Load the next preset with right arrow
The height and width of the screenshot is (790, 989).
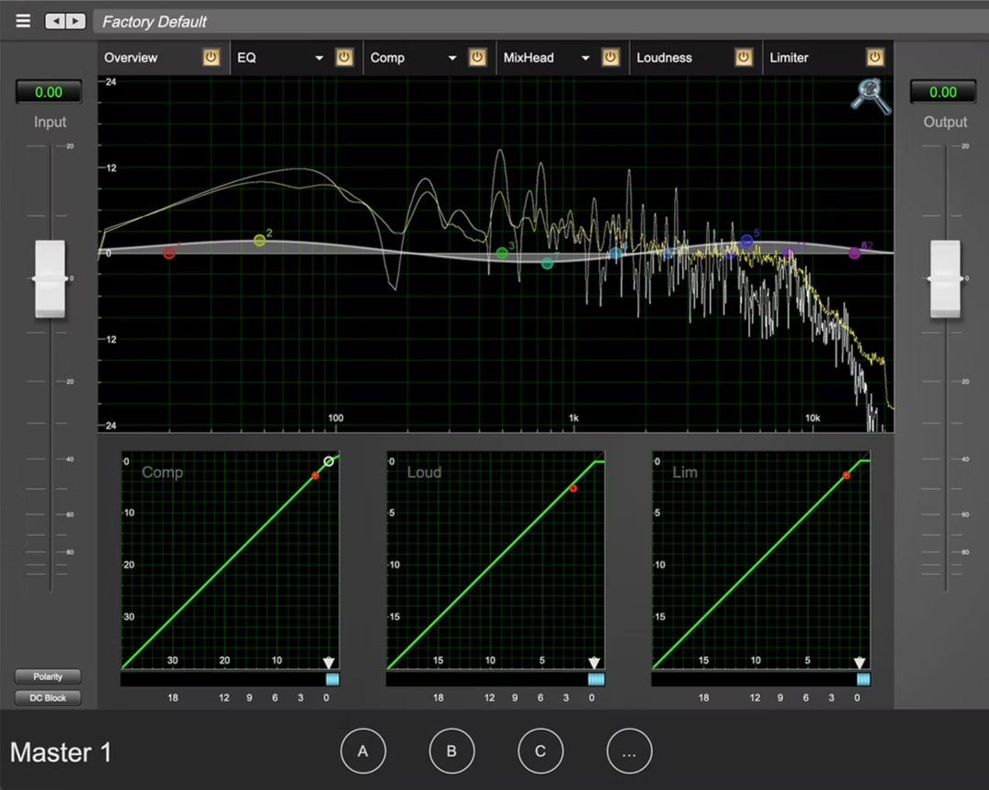pyautogui.click(x=76, y=21)
